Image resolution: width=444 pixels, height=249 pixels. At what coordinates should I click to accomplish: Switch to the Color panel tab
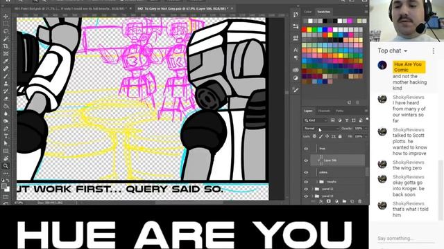[x=307, y=12]
